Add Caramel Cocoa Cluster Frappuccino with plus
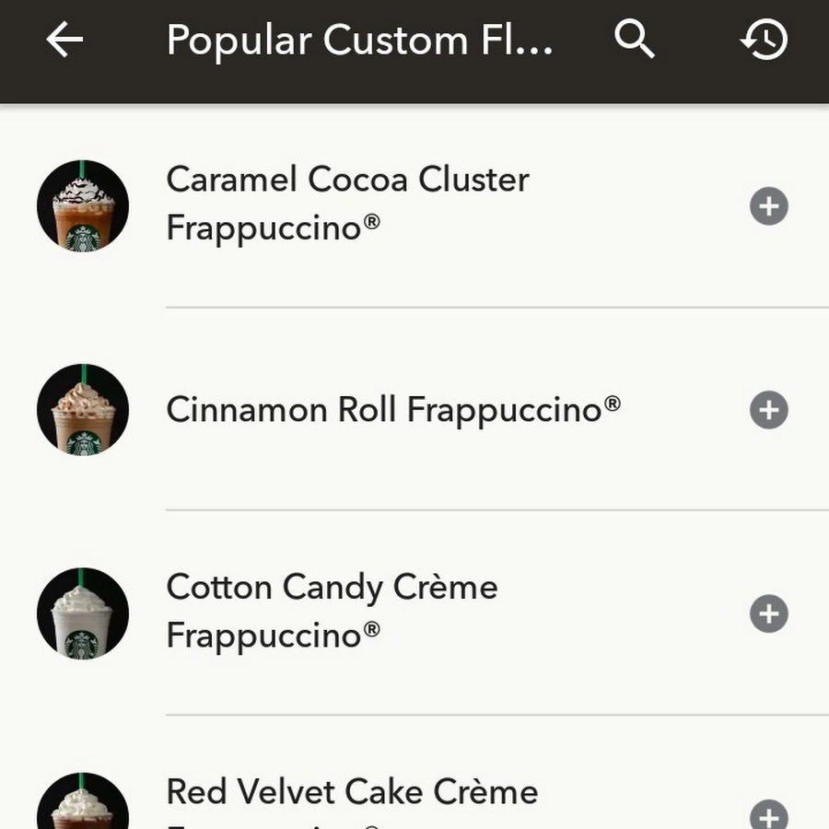The width and height of the screenshot is (829, 829). pos(769,206)
